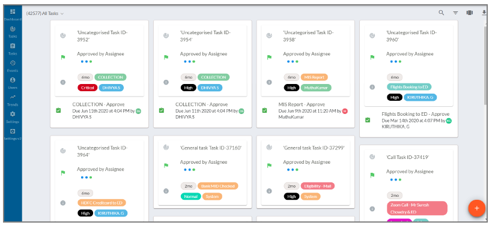Click the vertical scrollbar on right edge

[x=485, y=66]
